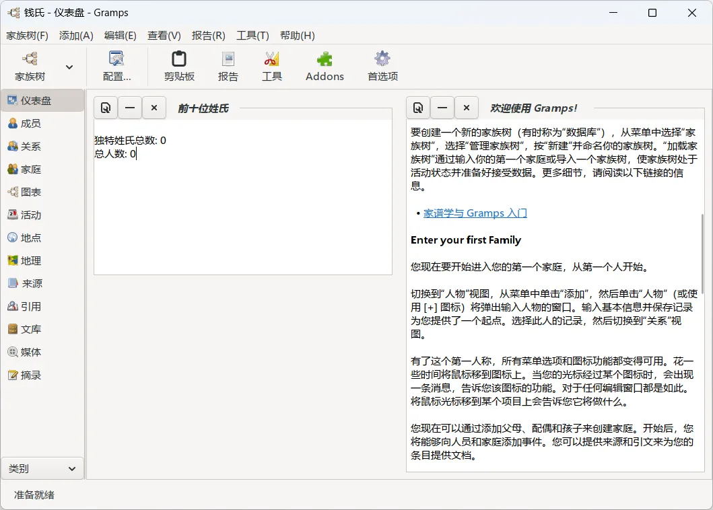Go to 摘录 notes view
The image size is (713, 510).
[42, 375]
